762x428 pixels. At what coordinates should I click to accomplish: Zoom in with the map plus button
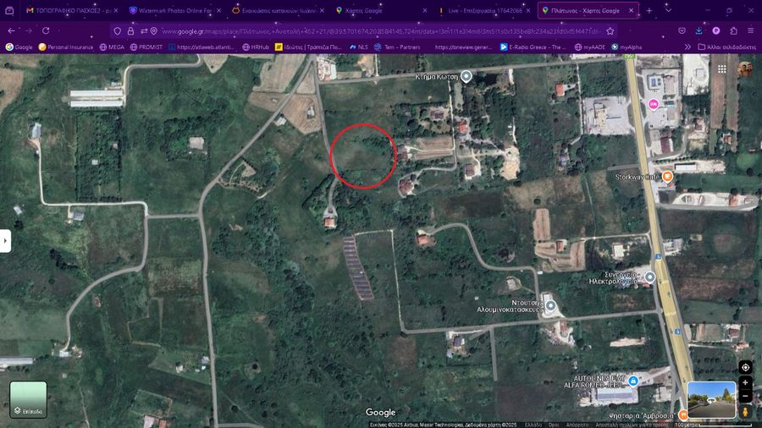[x=745, y=383]
